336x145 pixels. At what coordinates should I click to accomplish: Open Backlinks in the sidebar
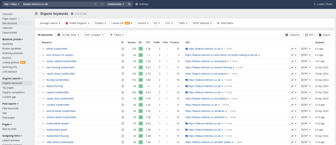[8, 44]
